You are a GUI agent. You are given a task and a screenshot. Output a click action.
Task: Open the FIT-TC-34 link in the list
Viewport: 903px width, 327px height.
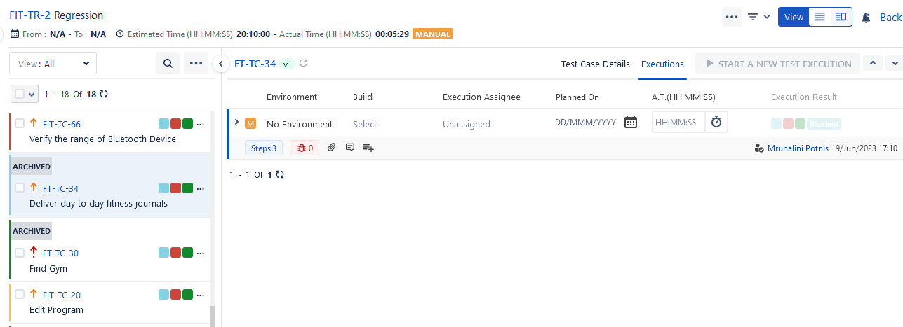coord(60,189)
